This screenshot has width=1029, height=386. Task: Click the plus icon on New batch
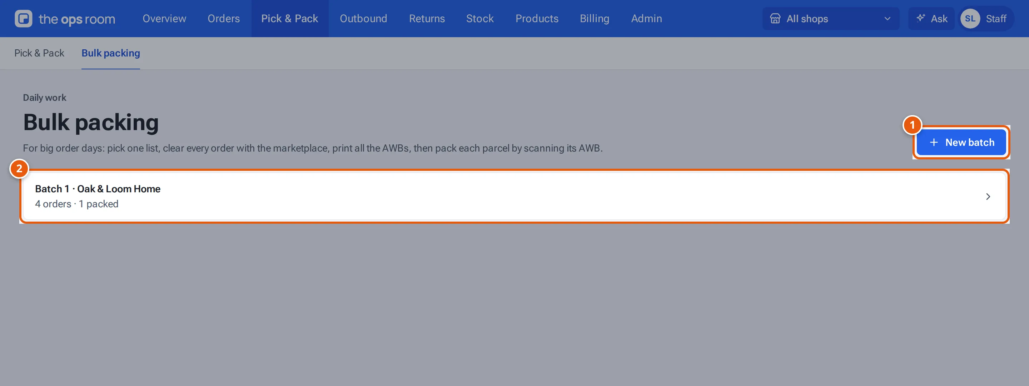click(x=934, y=142)
